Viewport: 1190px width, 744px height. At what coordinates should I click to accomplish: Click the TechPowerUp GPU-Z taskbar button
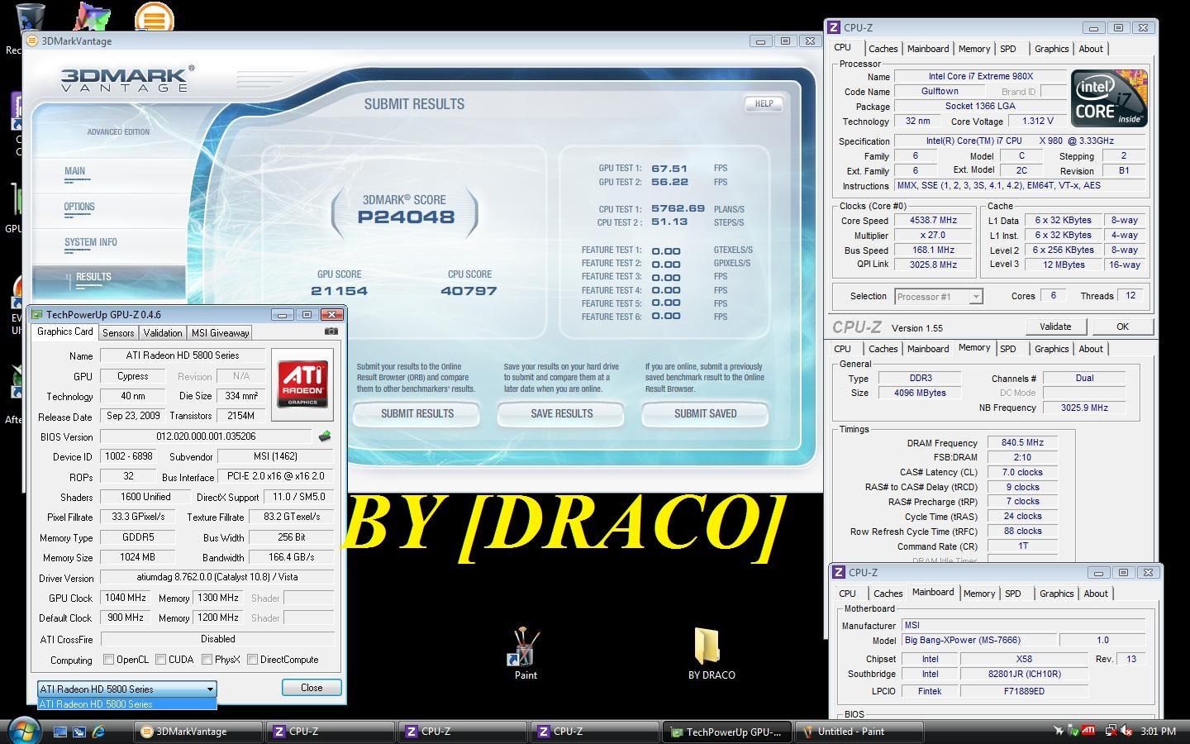[727, 732]
